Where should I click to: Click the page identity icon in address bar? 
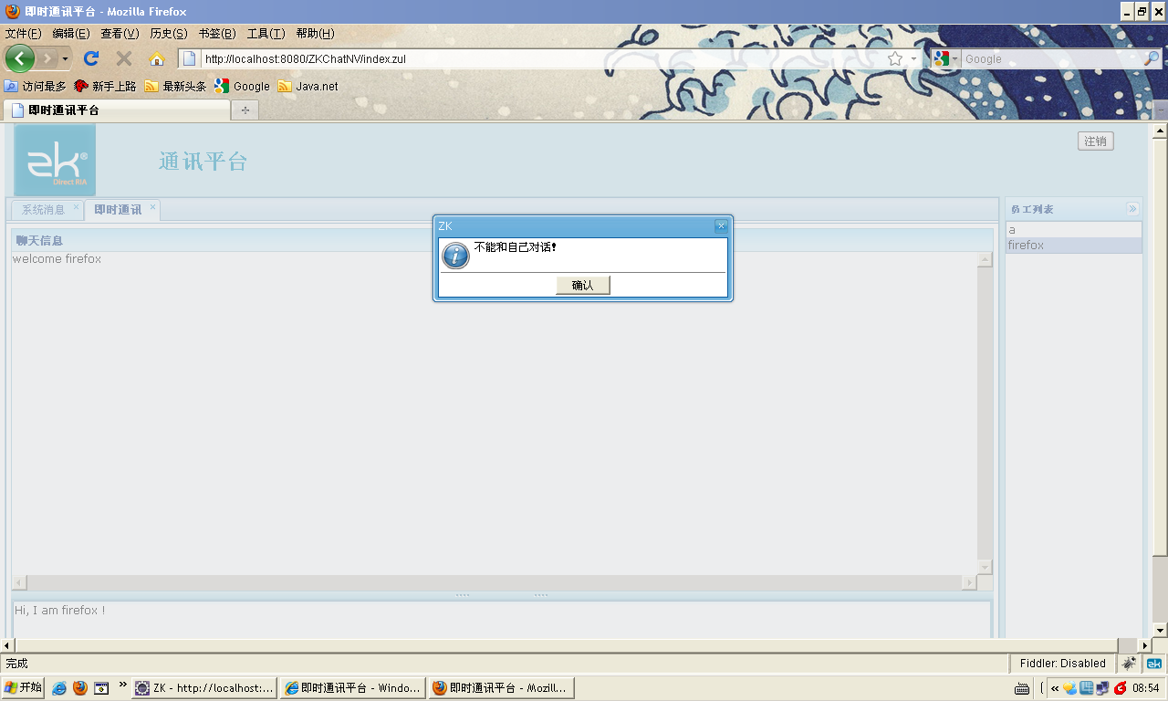tap(190, 58)
